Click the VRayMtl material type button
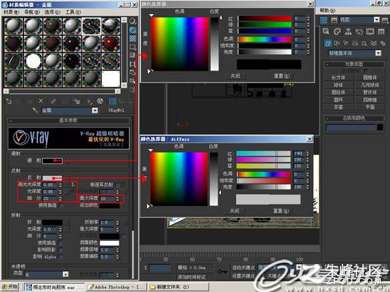The width and height of the screenshot is (390, 292). pos(116,110)
